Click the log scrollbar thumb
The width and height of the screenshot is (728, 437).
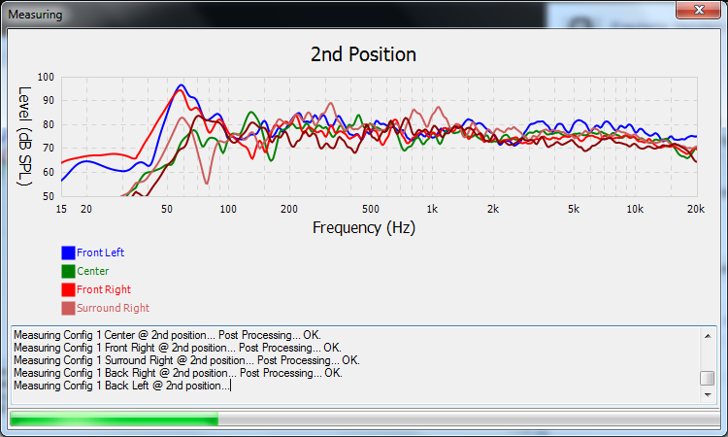click(x=708, y=379)
